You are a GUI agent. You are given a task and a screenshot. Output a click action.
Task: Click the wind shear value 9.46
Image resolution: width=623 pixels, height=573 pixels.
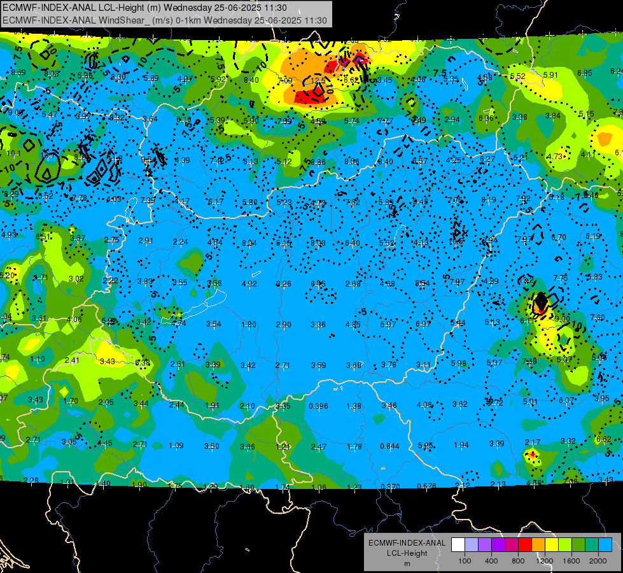click(421, 202)
